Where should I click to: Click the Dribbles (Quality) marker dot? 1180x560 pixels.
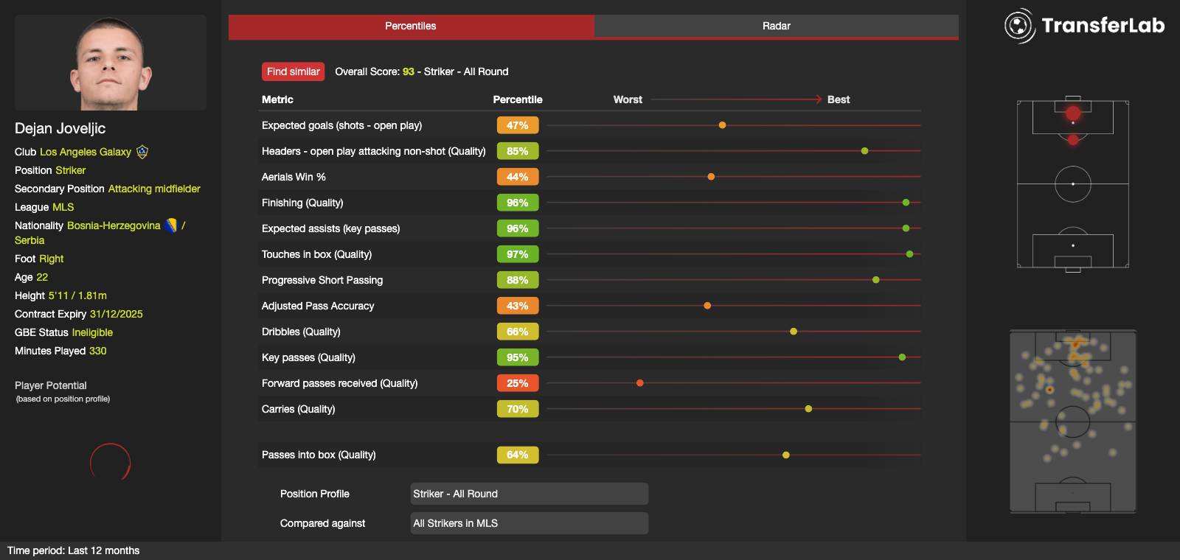[x=794, y=332]
